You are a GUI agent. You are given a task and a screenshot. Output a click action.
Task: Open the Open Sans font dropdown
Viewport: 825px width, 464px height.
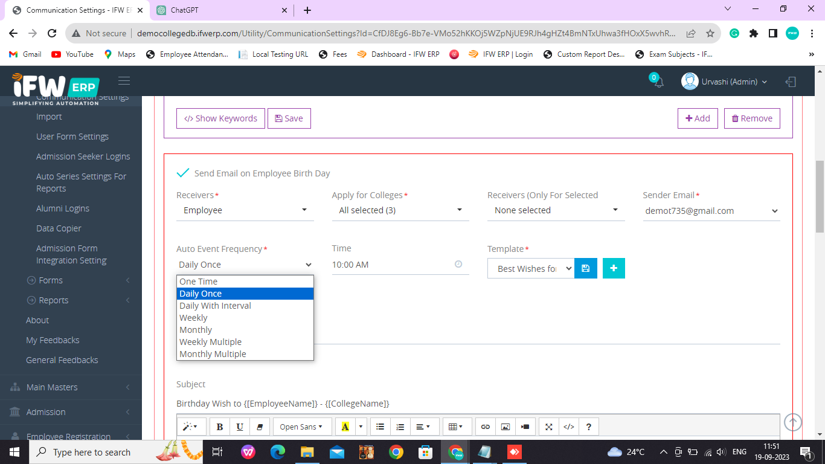[x=302, y=427]
